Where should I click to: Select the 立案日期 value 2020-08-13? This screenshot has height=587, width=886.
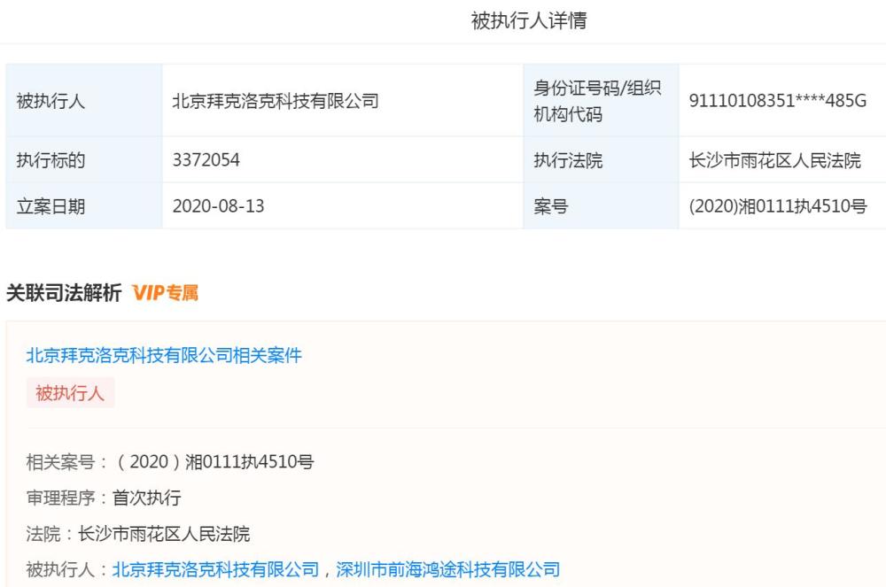point(218,206)
